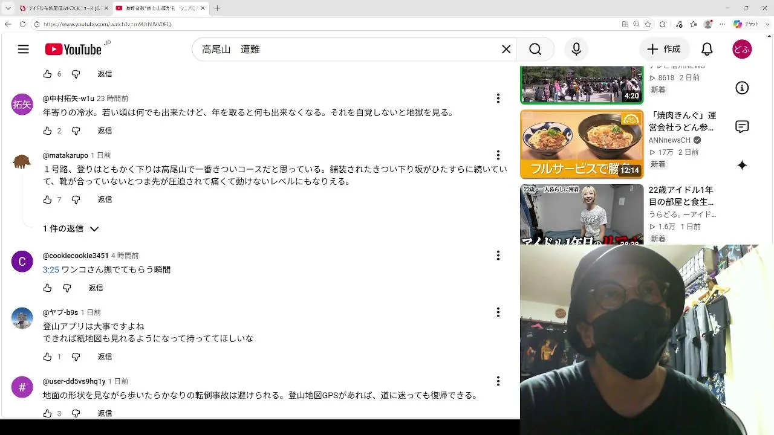Open the browser media control icon
The image size is (774, 435).
[x=678, y=24]
